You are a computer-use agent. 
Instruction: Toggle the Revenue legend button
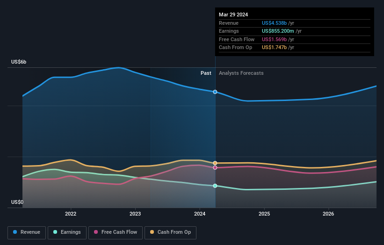click(27, 232)
